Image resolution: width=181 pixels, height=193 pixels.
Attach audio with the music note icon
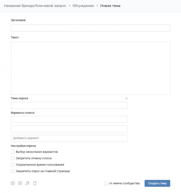coord(27,183)
